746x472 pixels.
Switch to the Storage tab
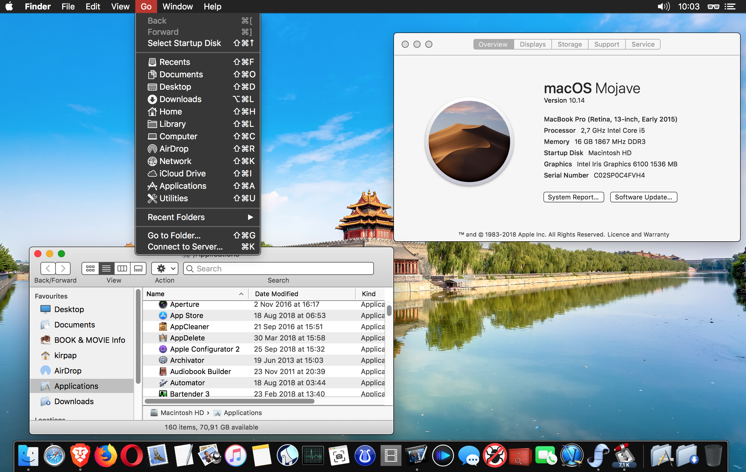pos(569,44)
